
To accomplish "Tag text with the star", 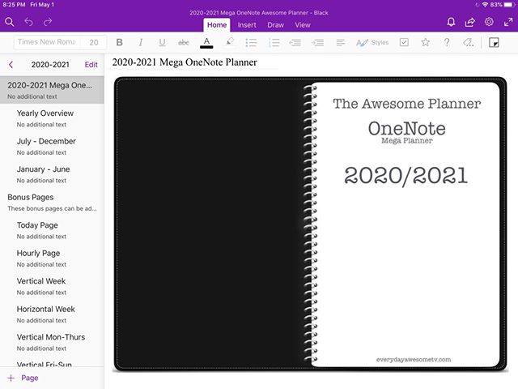I will (425, 42).
